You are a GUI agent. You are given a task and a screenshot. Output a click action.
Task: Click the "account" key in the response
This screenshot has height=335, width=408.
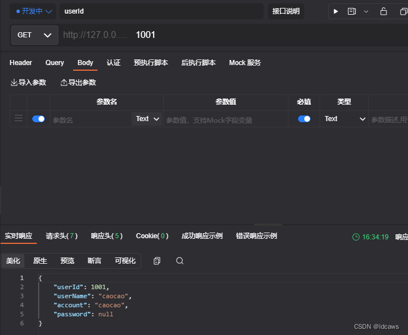(x=70, y=305)
